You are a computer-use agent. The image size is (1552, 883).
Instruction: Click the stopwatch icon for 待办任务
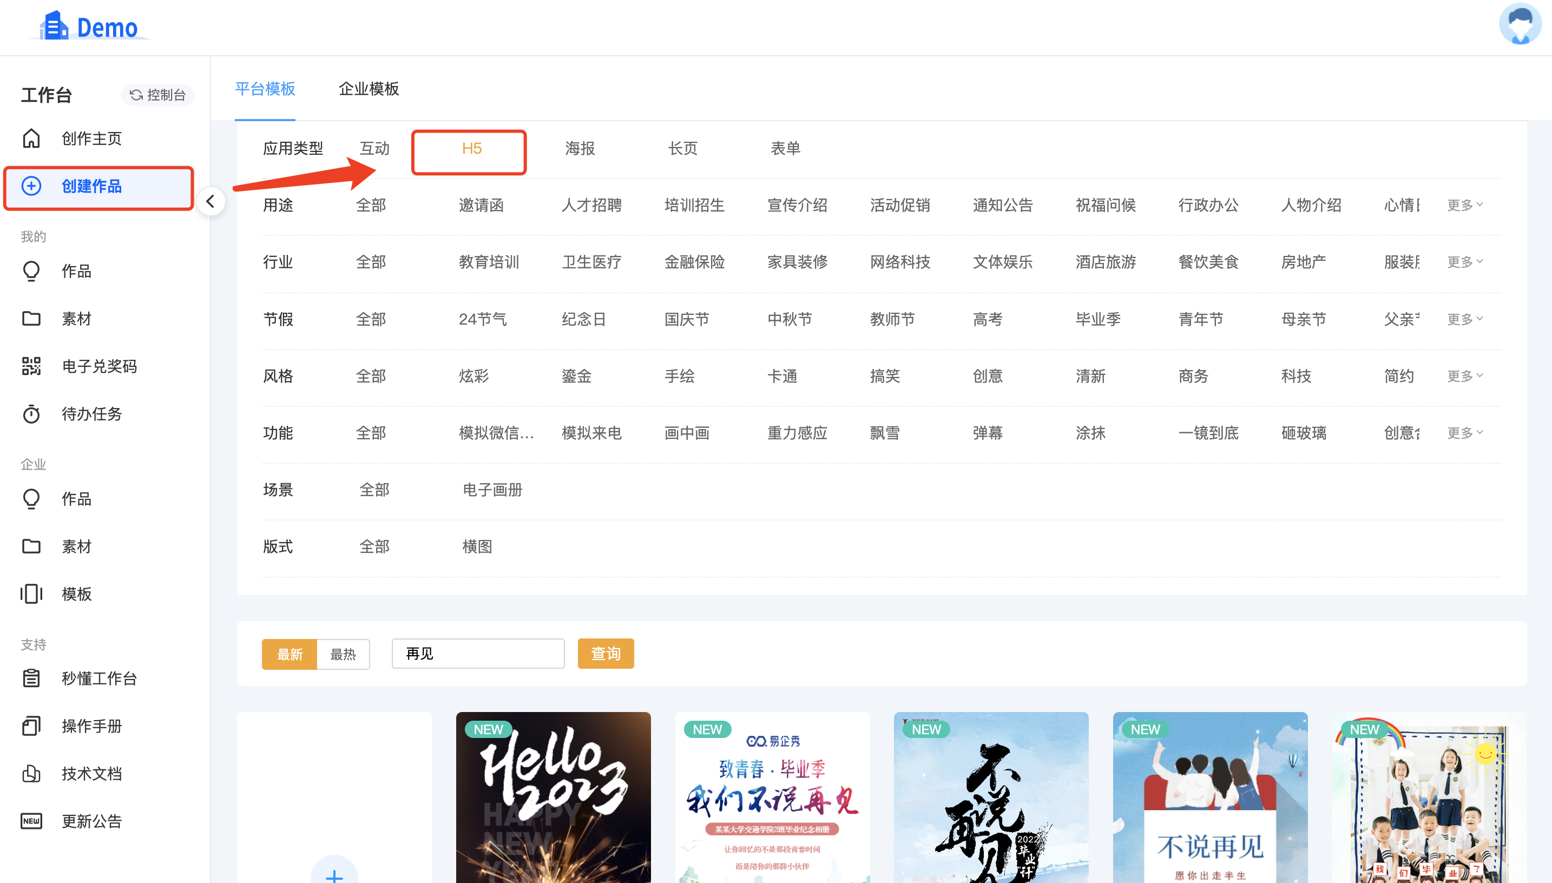(31, 413)
